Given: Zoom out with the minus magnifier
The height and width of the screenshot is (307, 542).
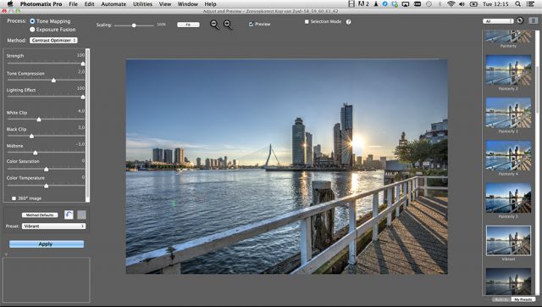Looking at the screenshot, I should (214, 25).
